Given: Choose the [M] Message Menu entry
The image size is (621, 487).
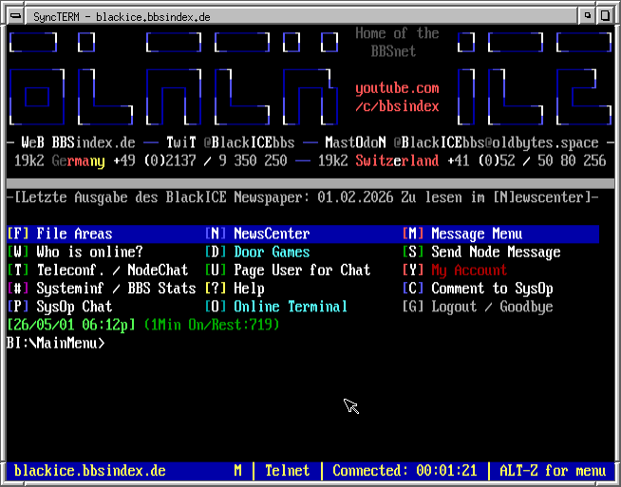Looking at the screenshot, I should (x=462, y=234).
